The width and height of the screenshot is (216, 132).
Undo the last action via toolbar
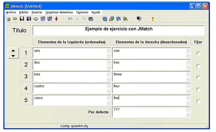click(x=70, y=19)
